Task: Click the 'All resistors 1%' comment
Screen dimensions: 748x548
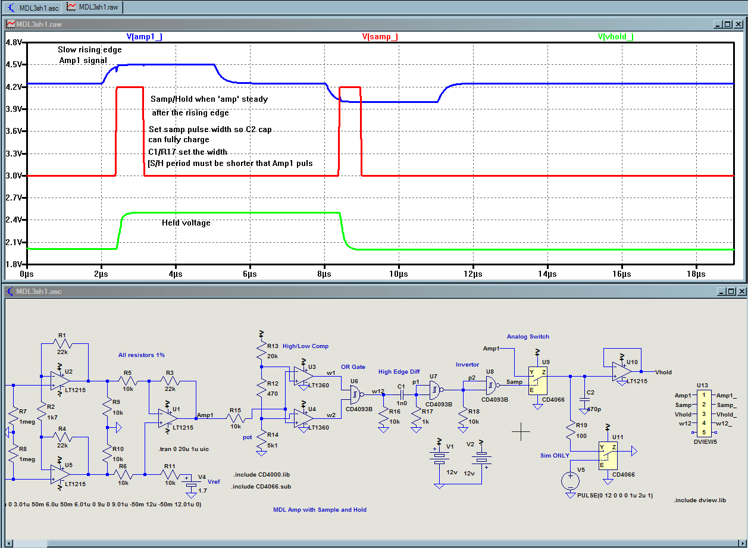Action: (x=141, y=355)
